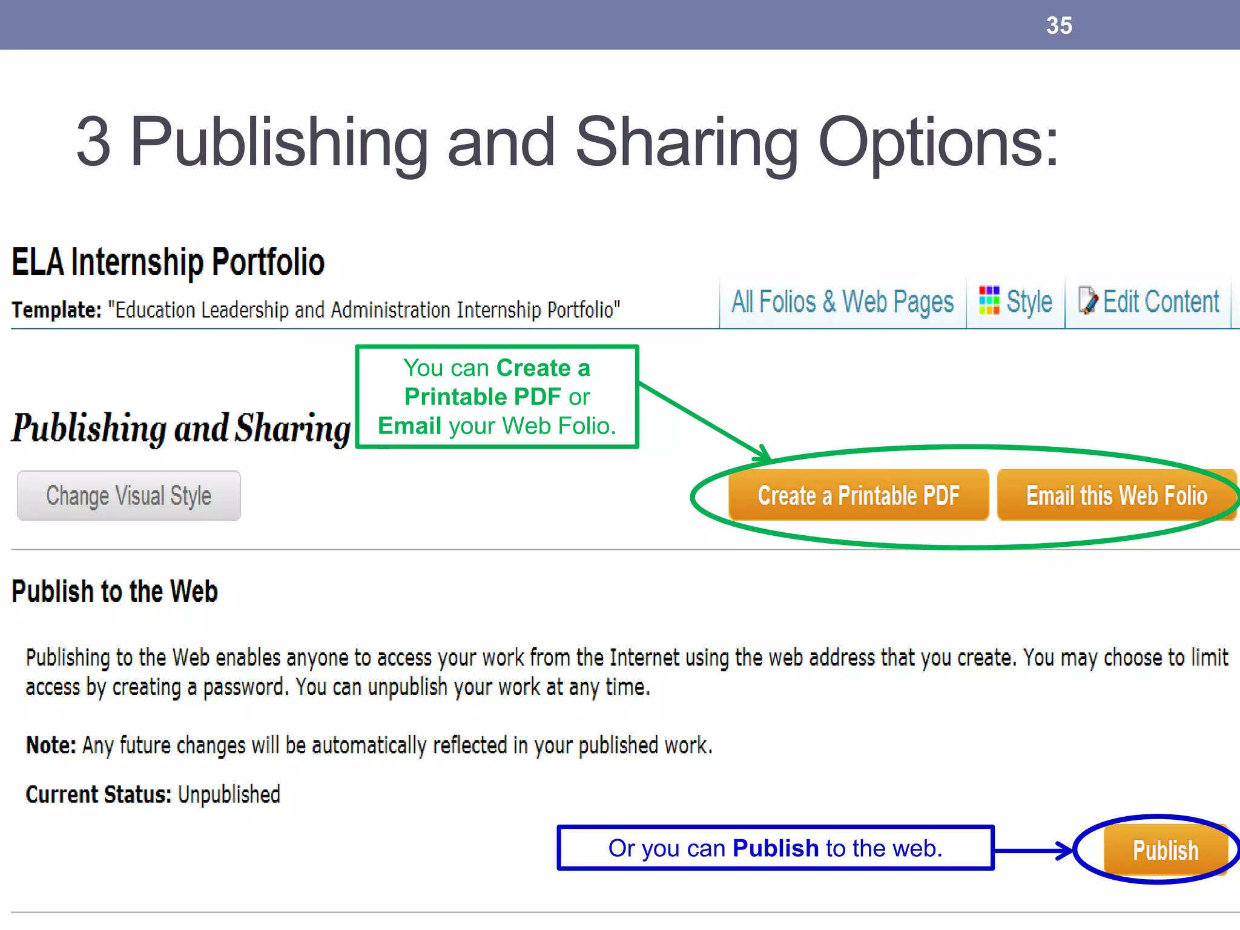Click the Note about future changes
1240x930 pixels.
coord(369,746)
